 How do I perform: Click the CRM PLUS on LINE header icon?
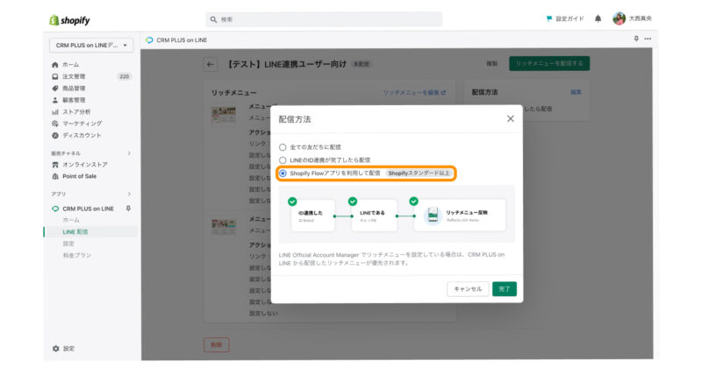(x=149, y=39)
